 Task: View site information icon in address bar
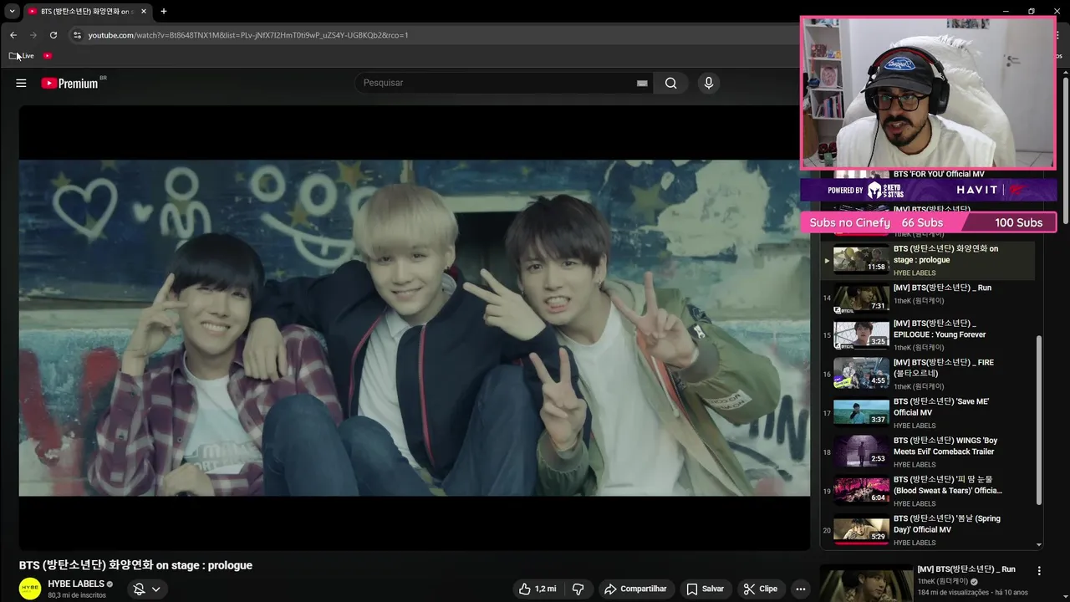77,35
